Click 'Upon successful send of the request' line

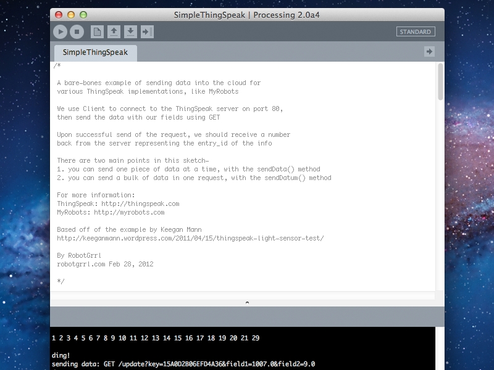[x=174, y=134]
